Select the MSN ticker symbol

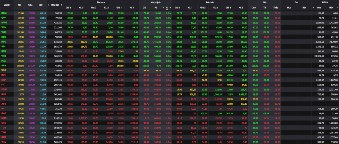pos(4,80)
